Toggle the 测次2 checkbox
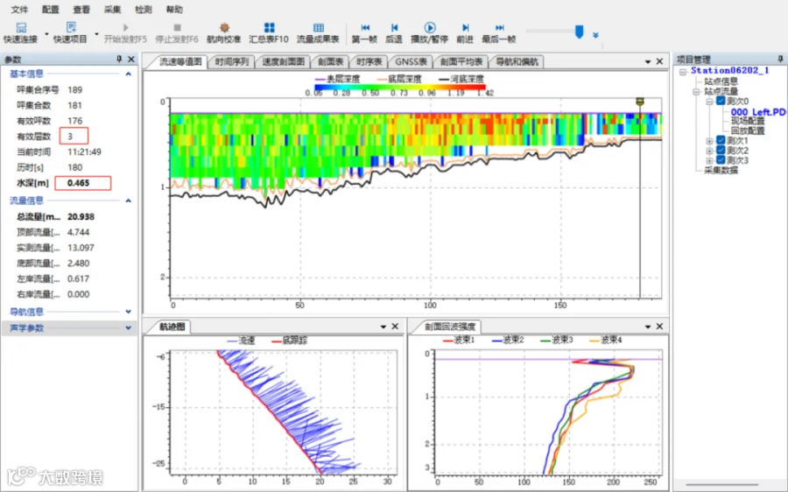The height and width of the screenshot is (492, 788). click(721, 151)
